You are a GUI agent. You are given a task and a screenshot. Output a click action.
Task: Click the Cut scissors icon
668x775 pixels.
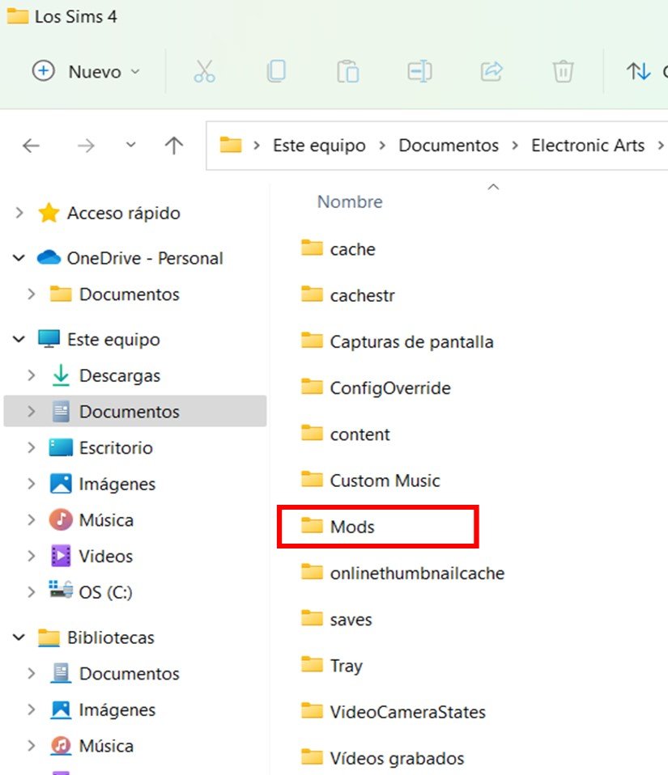point(205,72)
